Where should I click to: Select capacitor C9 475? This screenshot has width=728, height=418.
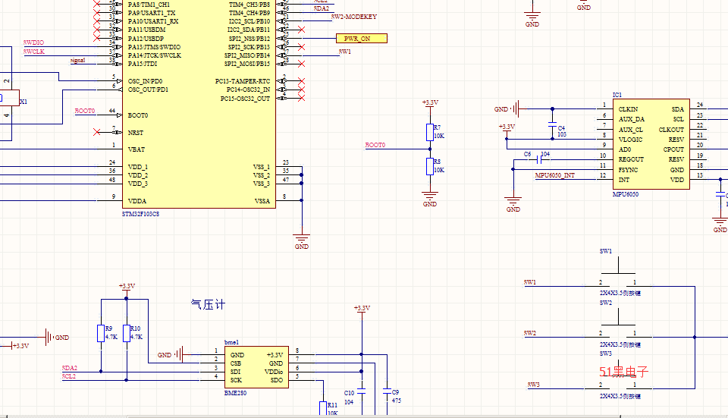[x=387, y=391]
